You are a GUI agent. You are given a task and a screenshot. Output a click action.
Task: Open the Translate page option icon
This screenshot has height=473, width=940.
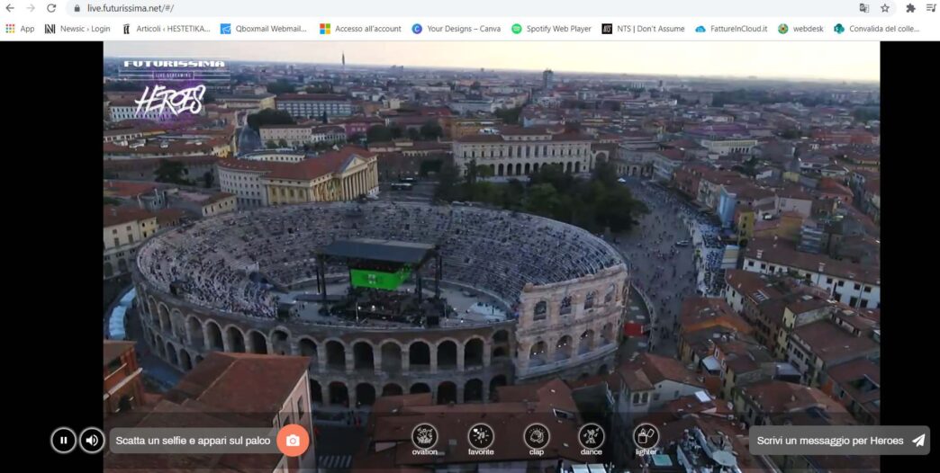coord(864,8)
